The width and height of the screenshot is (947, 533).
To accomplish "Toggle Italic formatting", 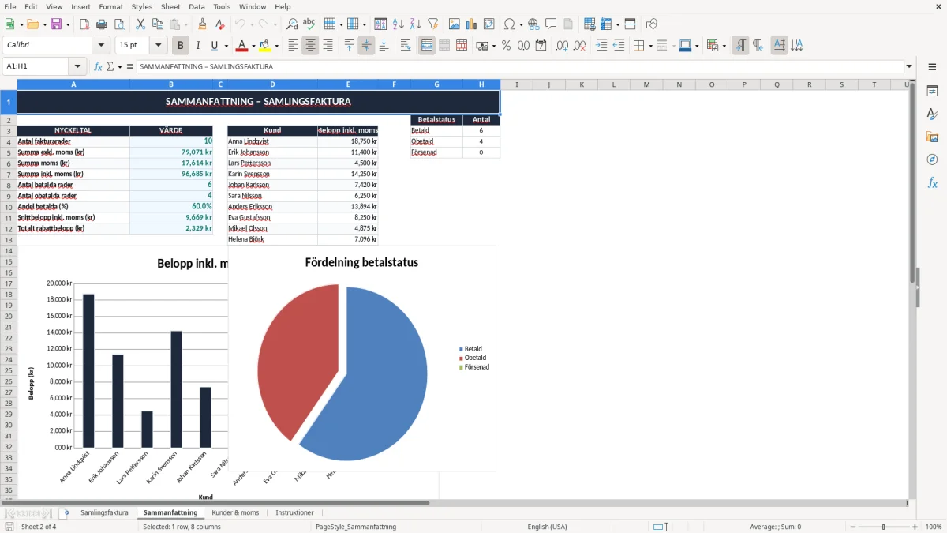I will pos(198,46).
